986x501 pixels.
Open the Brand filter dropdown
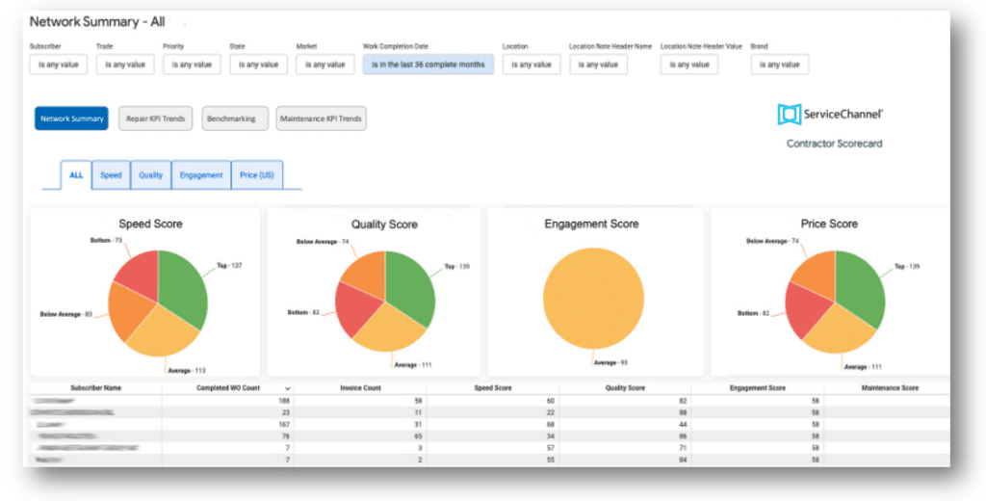(779, 65)
